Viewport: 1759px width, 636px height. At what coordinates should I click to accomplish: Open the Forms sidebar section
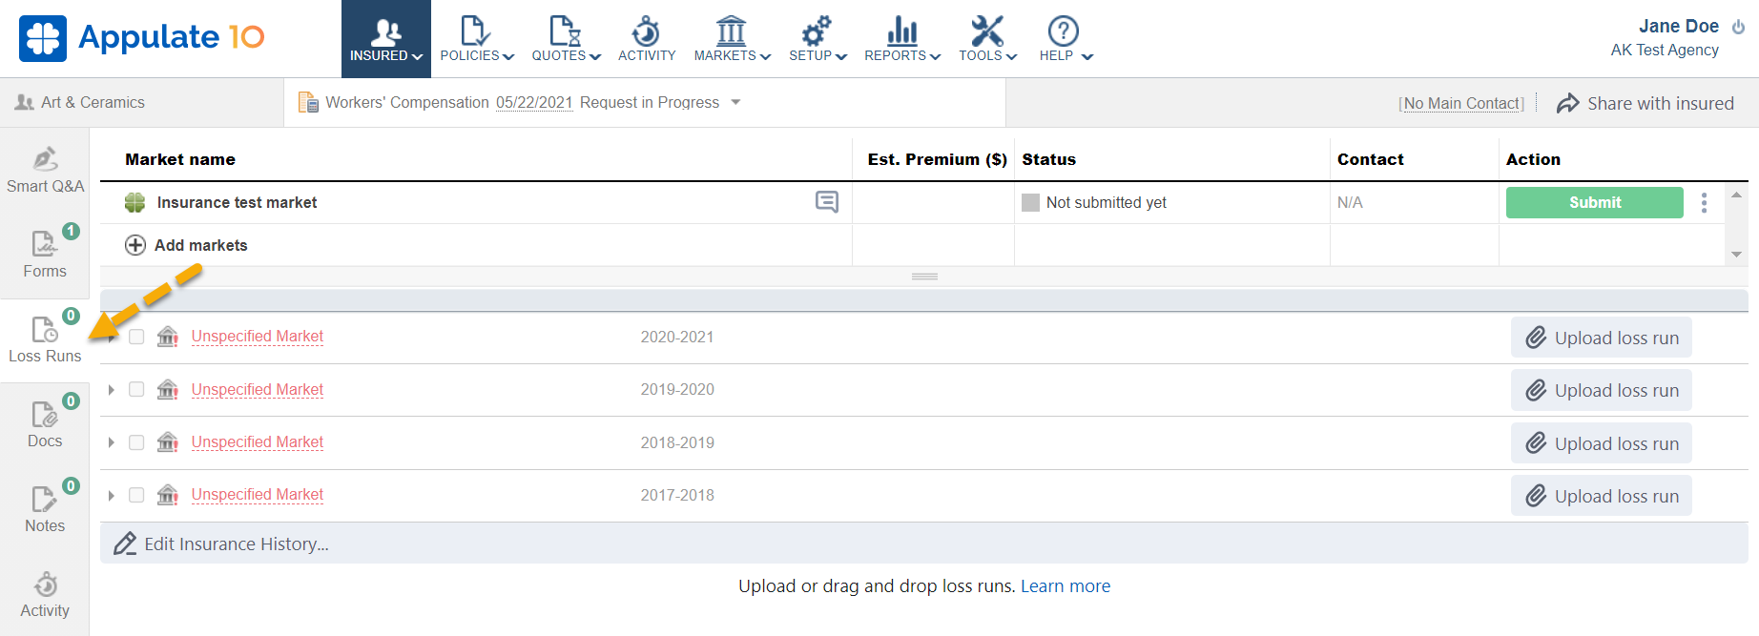45,254
